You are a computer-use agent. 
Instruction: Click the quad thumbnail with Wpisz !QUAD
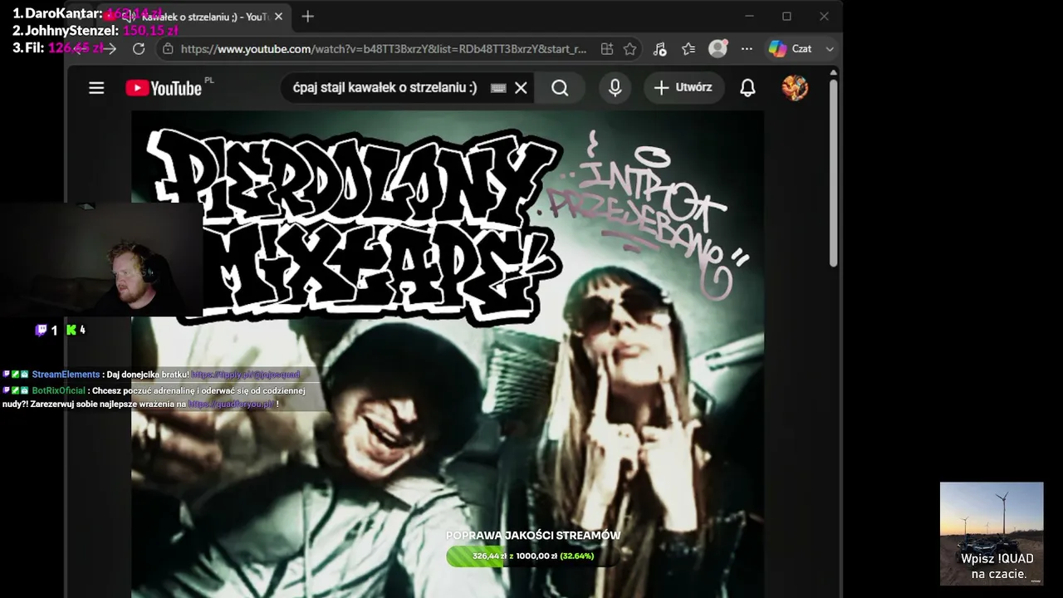[x=992, y=533]
